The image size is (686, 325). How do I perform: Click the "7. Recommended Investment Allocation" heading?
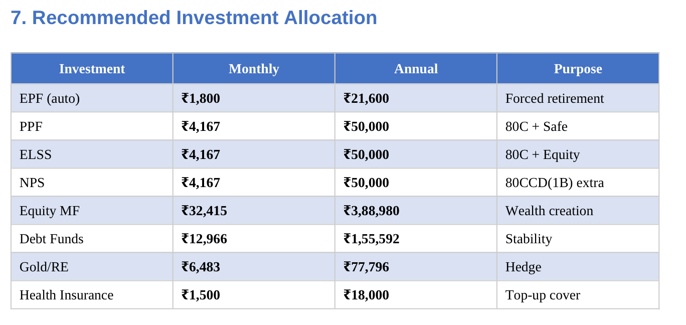point(194,18)
